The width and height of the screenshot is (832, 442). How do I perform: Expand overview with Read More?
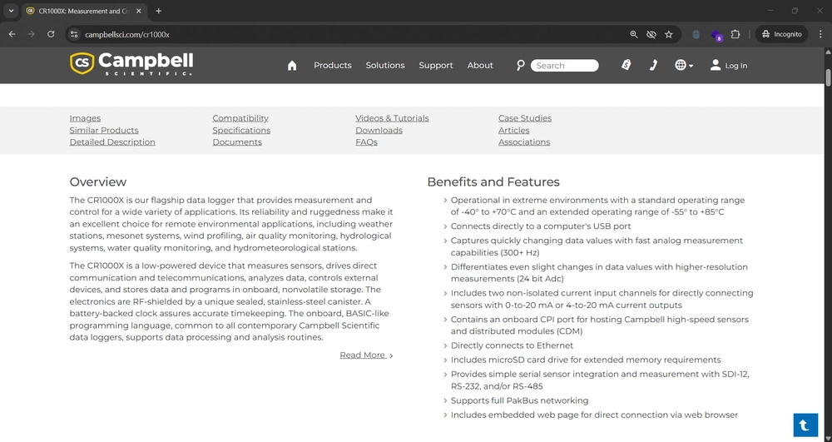(x=366, y=355)
